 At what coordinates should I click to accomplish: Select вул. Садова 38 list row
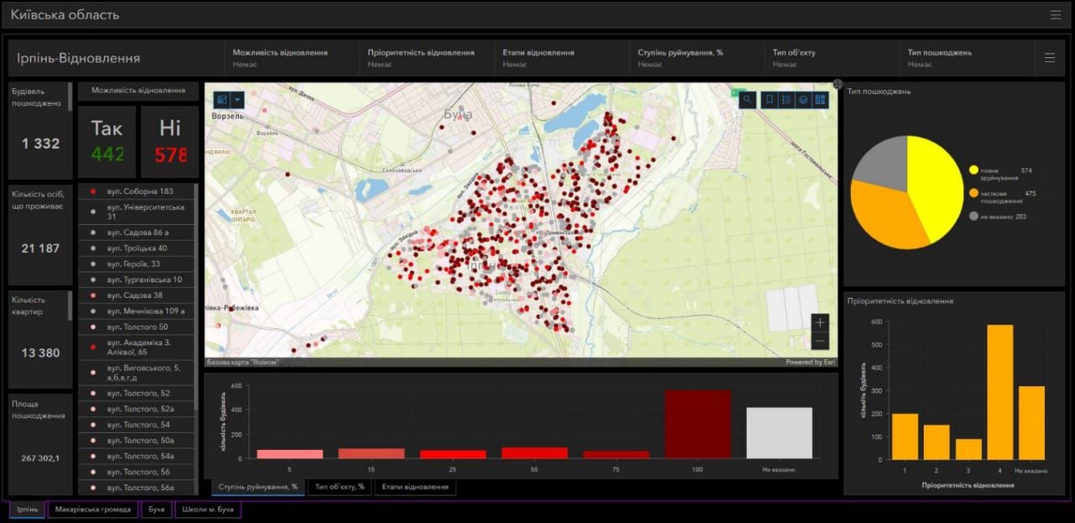[x=136, y=295]
